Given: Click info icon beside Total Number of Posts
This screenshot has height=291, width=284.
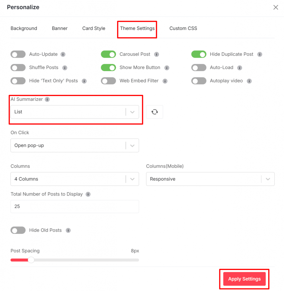Looking at the screenshot, I should (88, 194).
